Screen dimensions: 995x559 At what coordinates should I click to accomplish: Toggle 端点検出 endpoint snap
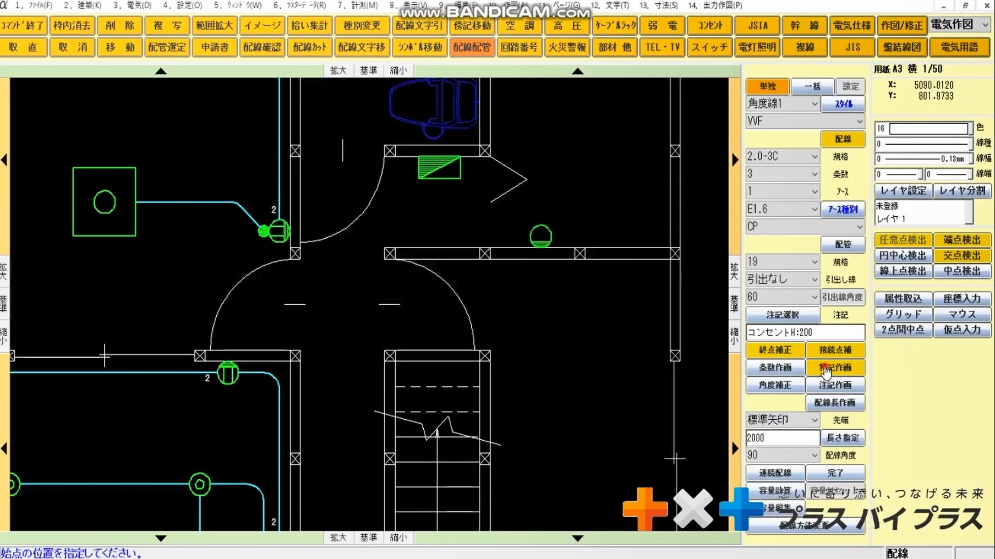pos(962,240)
